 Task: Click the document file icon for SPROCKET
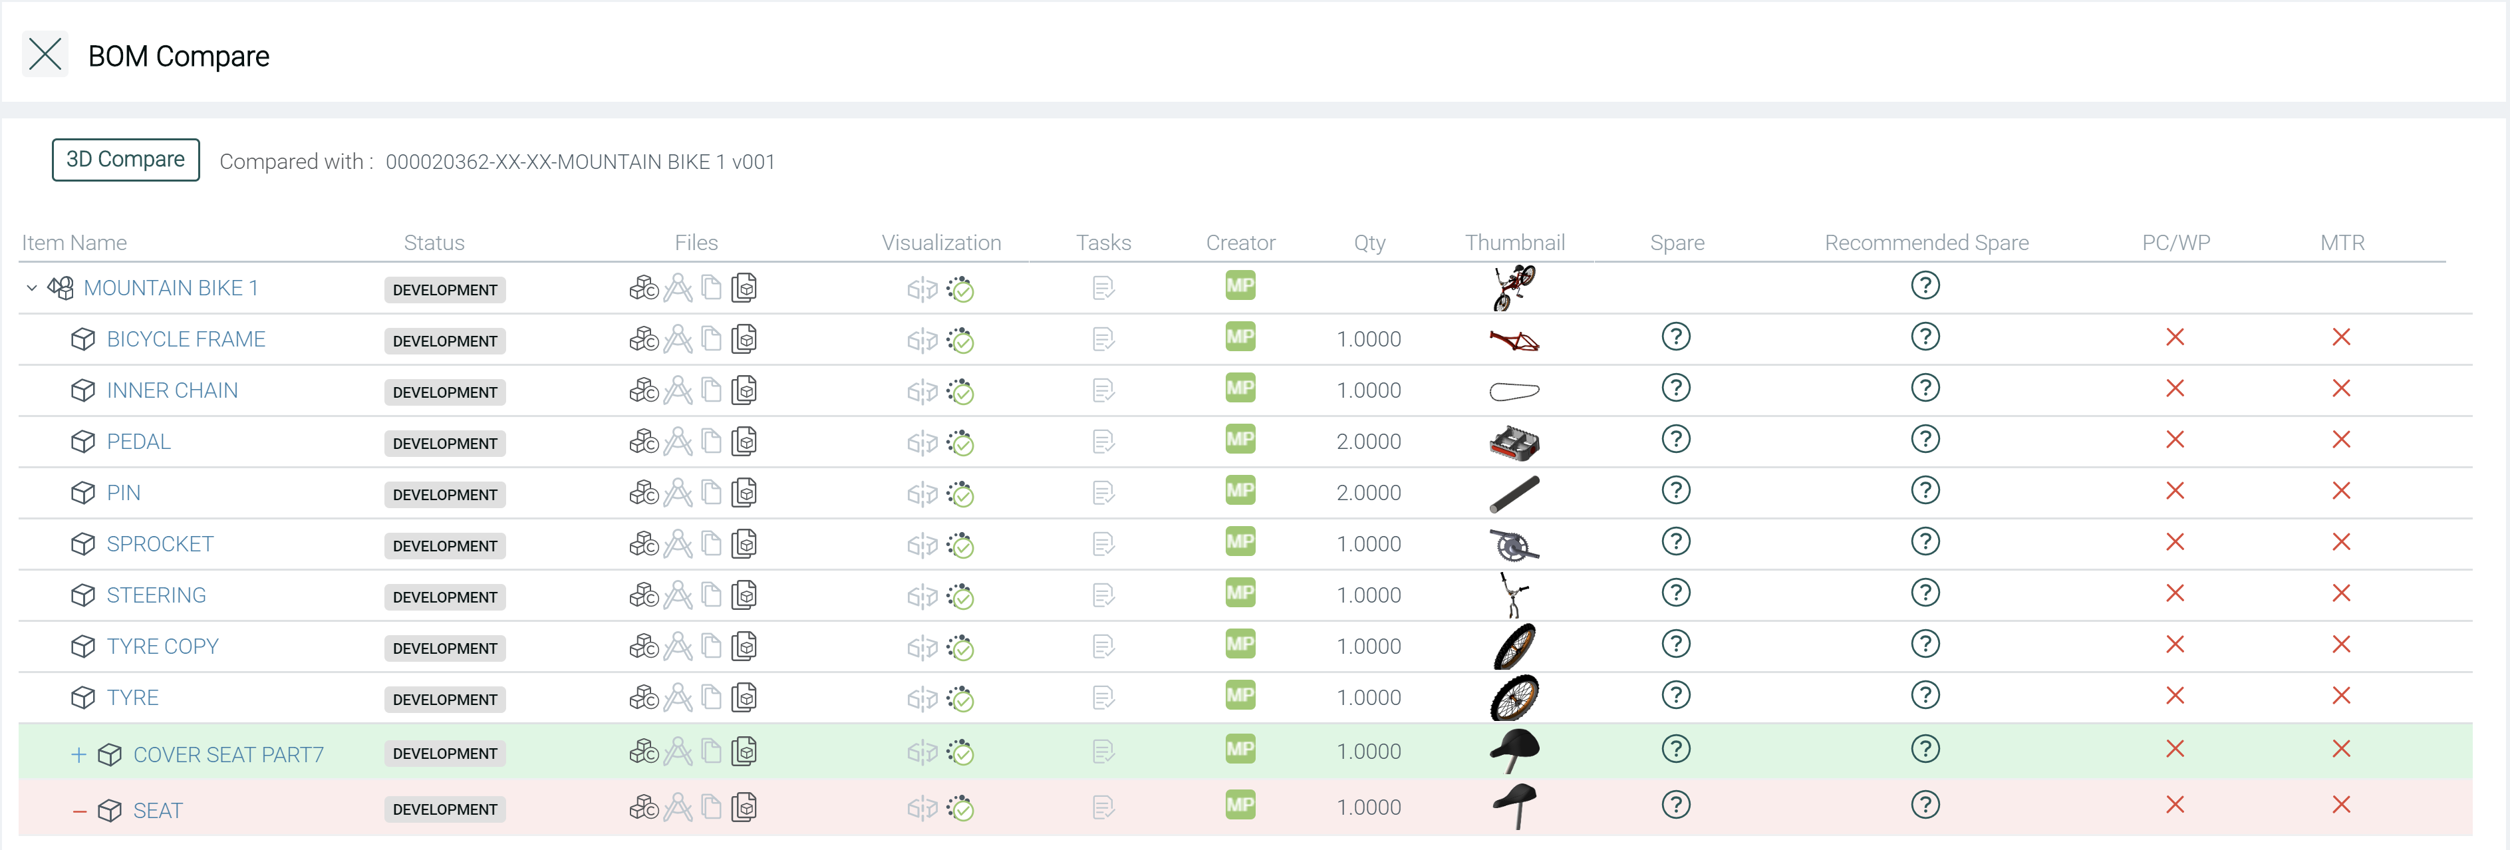point(712,544)
